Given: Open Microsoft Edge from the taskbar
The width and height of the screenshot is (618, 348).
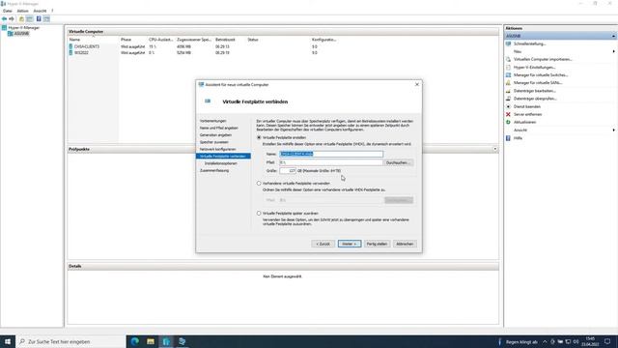Looking at the screenshot, I should (135, 341).
